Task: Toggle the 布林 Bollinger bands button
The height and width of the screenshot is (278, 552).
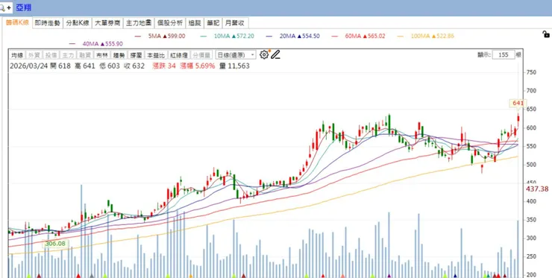Action: coord(102,55)
